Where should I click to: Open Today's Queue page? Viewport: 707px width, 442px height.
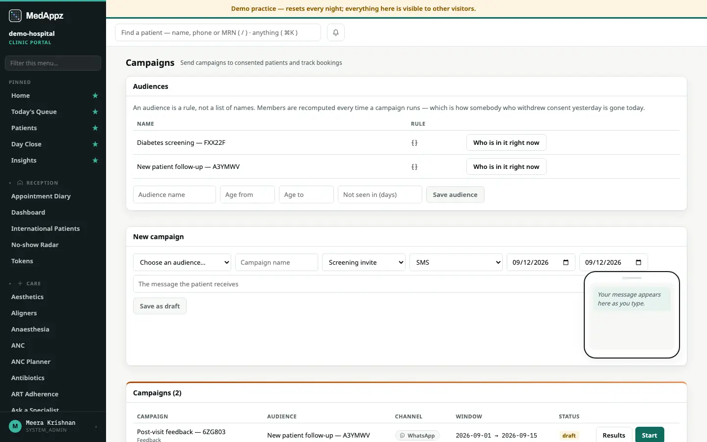point(34,112)
